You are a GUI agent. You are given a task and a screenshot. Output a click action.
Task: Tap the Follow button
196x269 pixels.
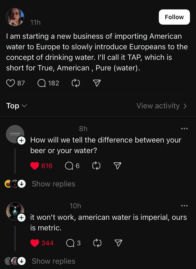(x=174, y=17)
